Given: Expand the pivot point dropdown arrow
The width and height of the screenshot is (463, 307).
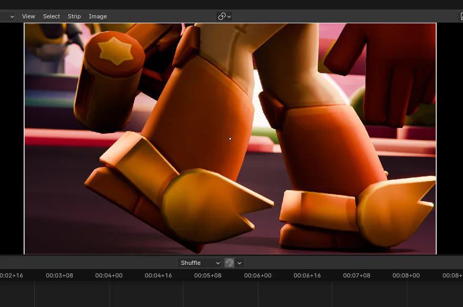Looking at the screenshot, I should pos(229,16).
